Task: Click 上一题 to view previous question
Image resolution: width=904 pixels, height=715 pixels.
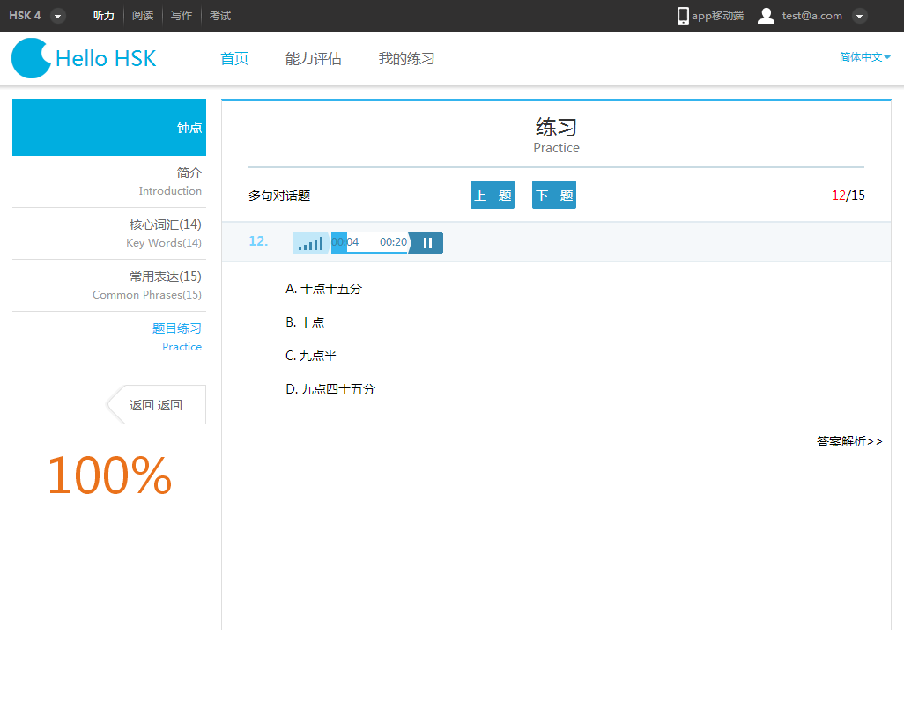Action: pyautogui.click(x=492, y=194)
